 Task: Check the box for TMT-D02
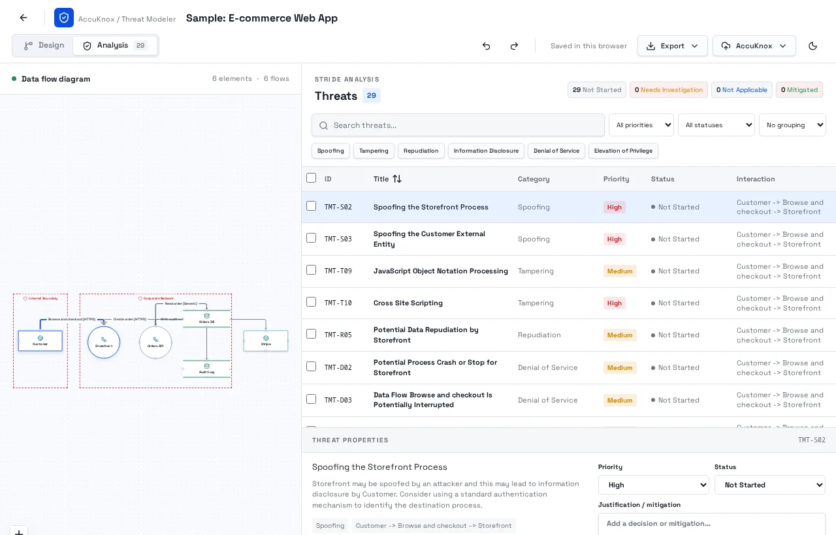point(312,367)
